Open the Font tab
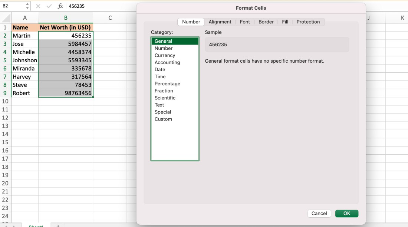Viewport: 408px width, 227px height. [x=245, y=22]
